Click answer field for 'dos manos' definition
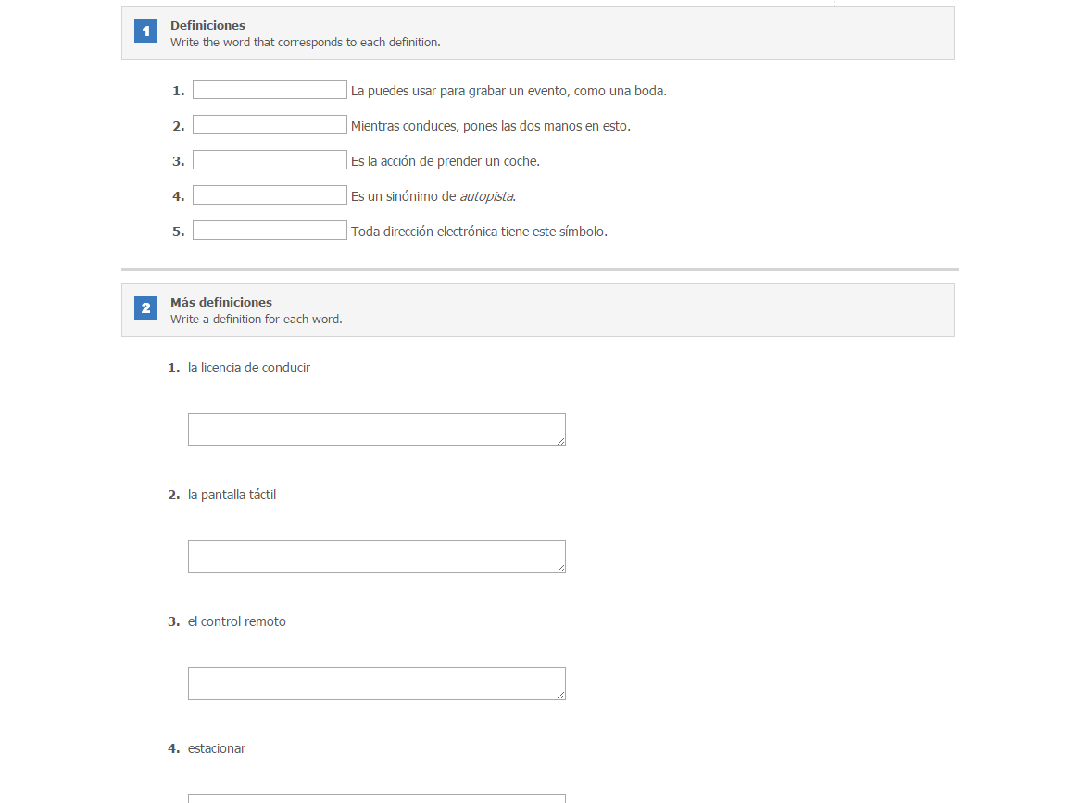 pyautogui.click(x=270, y=124)
